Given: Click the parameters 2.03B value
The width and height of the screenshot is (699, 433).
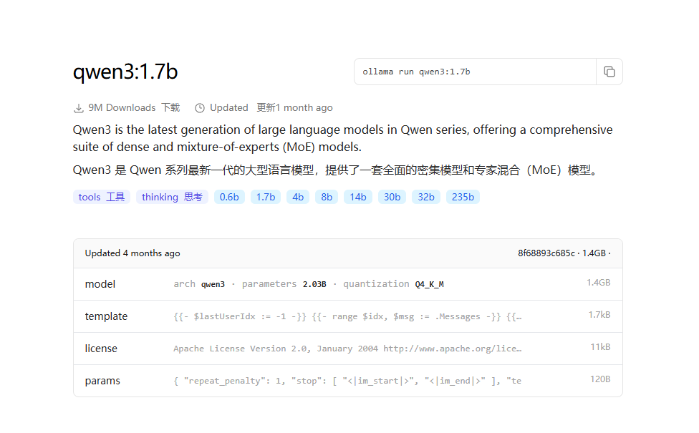Looking at the screenshot, I should click(x=314, y=284).
